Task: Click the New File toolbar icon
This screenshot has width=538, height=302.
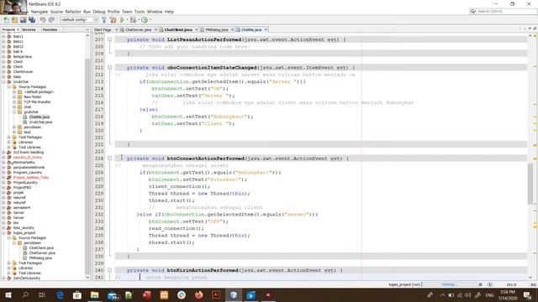Action: [x=6, y=20]
